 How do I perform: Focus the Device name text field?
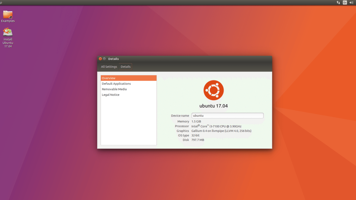227,116
